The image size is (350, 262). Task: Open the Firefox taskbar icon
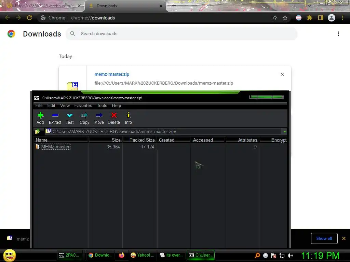coord(121,255)
